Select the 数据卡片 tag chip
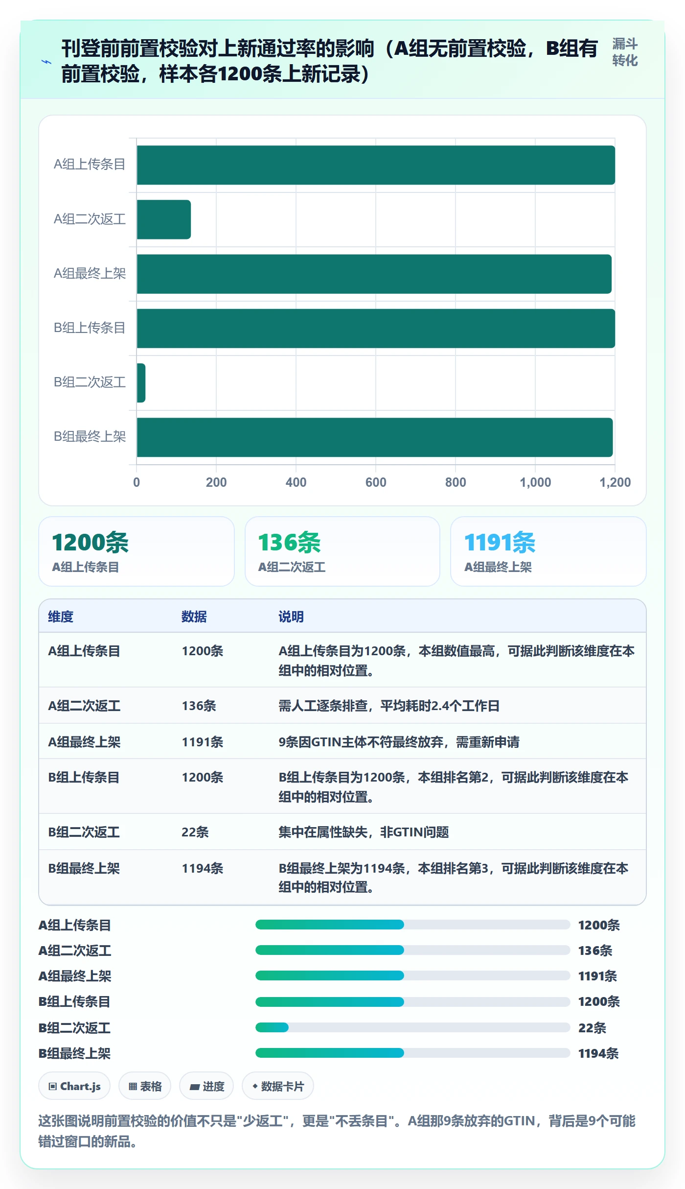 point(278,1086)
